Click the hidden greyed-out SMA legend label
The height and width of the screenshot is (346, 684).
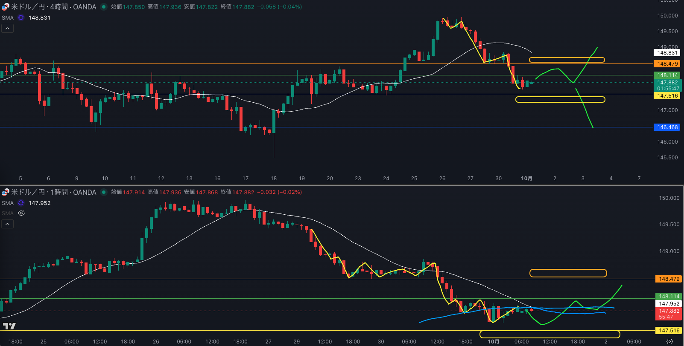click(x=8, y=213)
